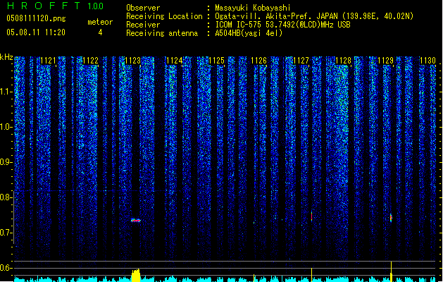443x282 pixels.
Task: Click the meteor echo near 1129
Action: click(391, 218)
